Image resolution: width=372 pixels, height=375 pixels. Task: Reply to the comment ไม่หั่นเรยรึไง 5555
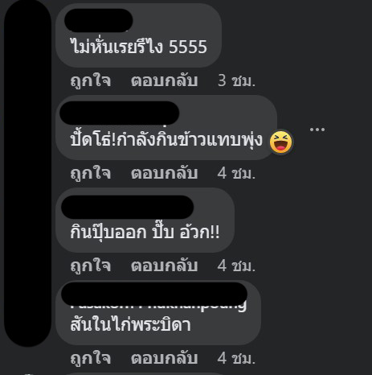coord(164,80)
